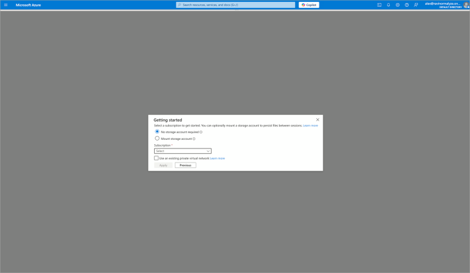Image resolution: width=470 pixels, height=273 pixels.
Task: Click info icon beside Mount storage account
Action: pyautogui.click(x=194, y=139)
